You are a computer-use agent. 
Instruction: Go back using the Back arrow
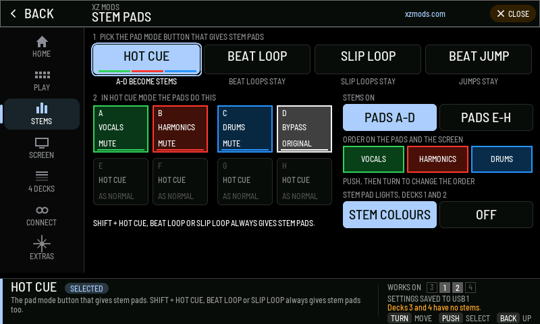tap(32, 13)
